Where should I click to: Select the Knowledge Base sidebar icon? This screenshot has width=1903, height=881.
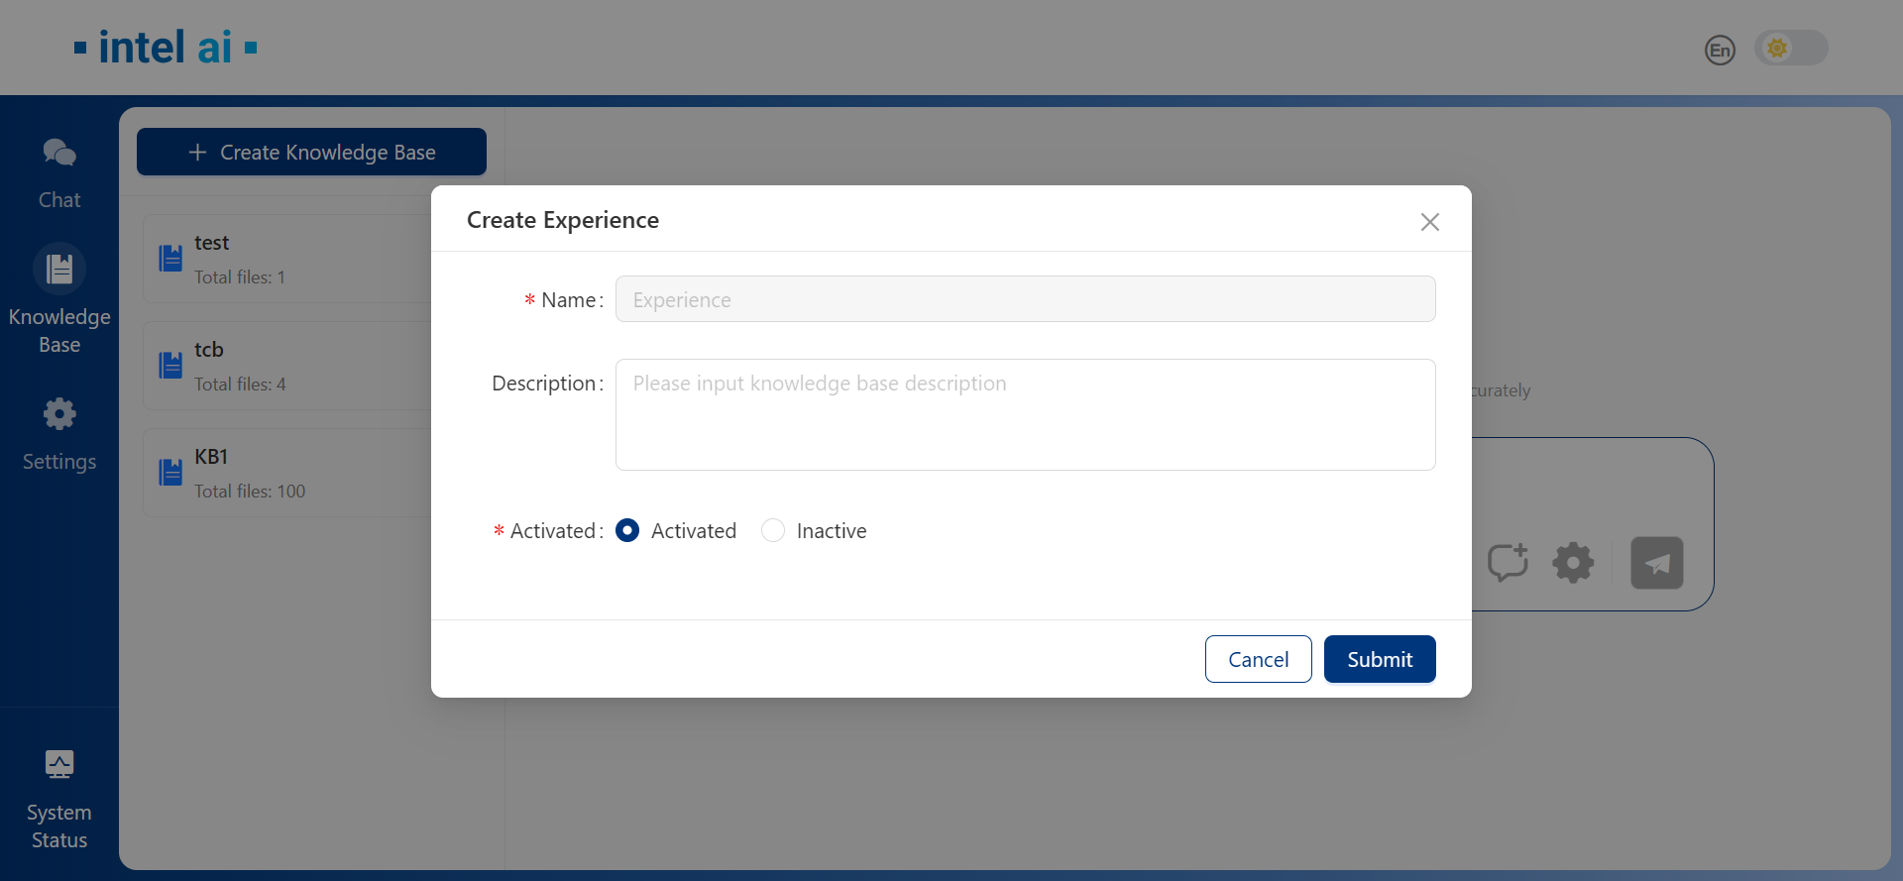(x=59, y=270)
